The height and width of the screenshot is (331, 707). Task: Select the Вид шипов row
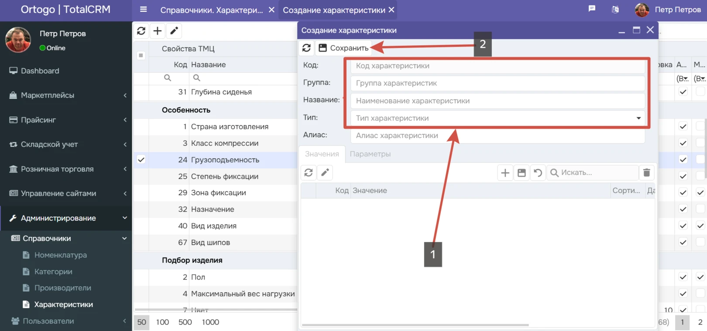click(215, 243)
